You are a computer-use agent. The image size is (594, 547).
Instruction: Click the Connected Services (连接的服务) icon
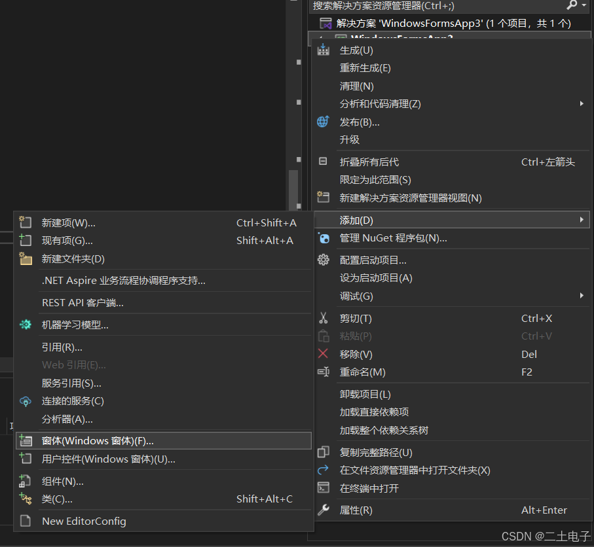(x=26, y=401)
